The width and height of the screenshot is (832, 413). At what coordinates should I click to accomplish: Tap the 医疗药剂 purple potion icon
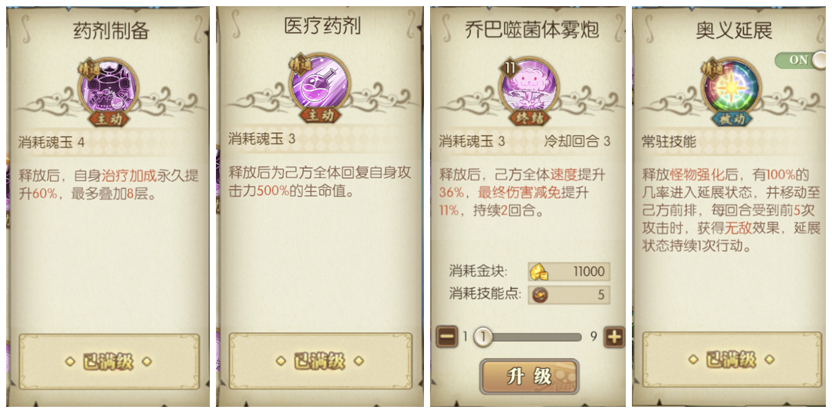point(321,83)
